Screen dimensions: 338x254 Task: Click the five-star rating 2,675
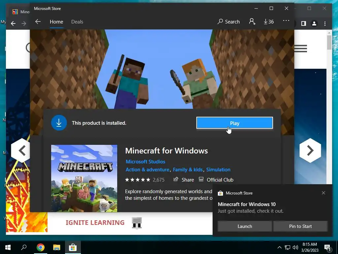point(145,180)
